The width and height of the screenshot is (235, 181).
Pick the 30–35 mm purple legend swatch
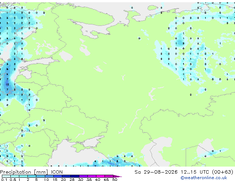pos(83,176)
